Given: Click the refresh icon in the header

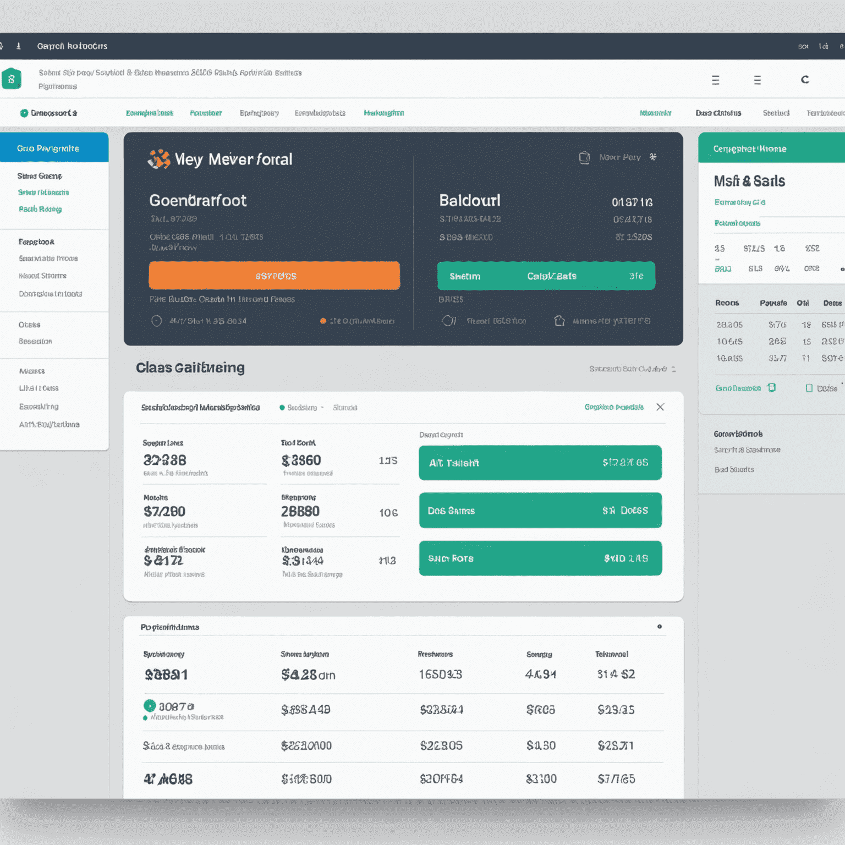Looking at the screenshot, I should 805,80.
